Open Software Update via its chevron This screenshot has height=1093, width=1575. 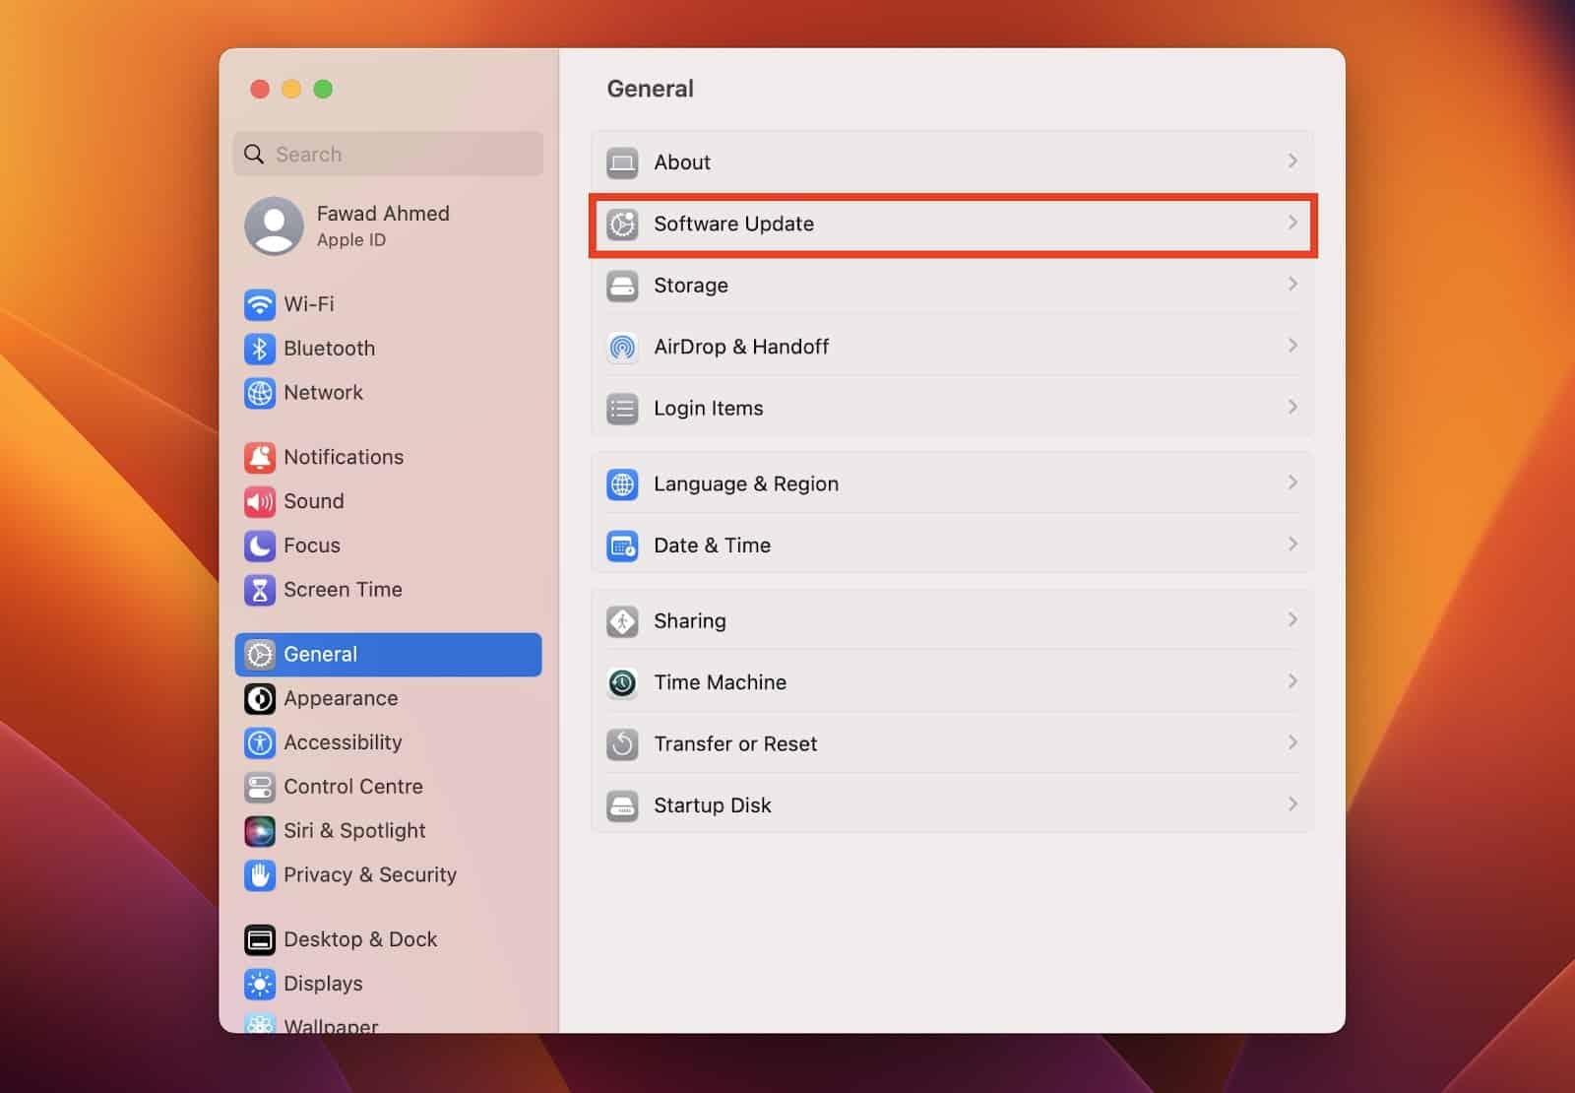point(1292,223)
